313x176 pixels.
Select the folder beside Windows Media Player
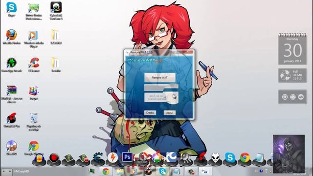pyautogui.click(x=56, y=37)
